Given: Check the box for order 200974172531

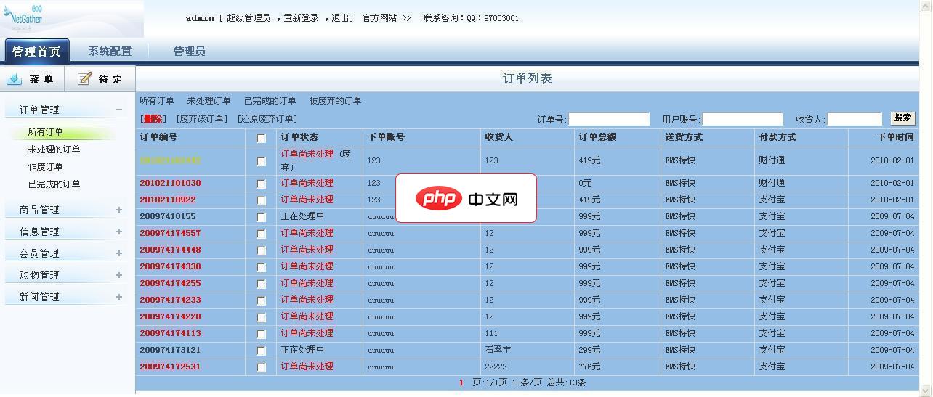Looking at the screenshot, I should pyautogui.click(x=262, y=367).
